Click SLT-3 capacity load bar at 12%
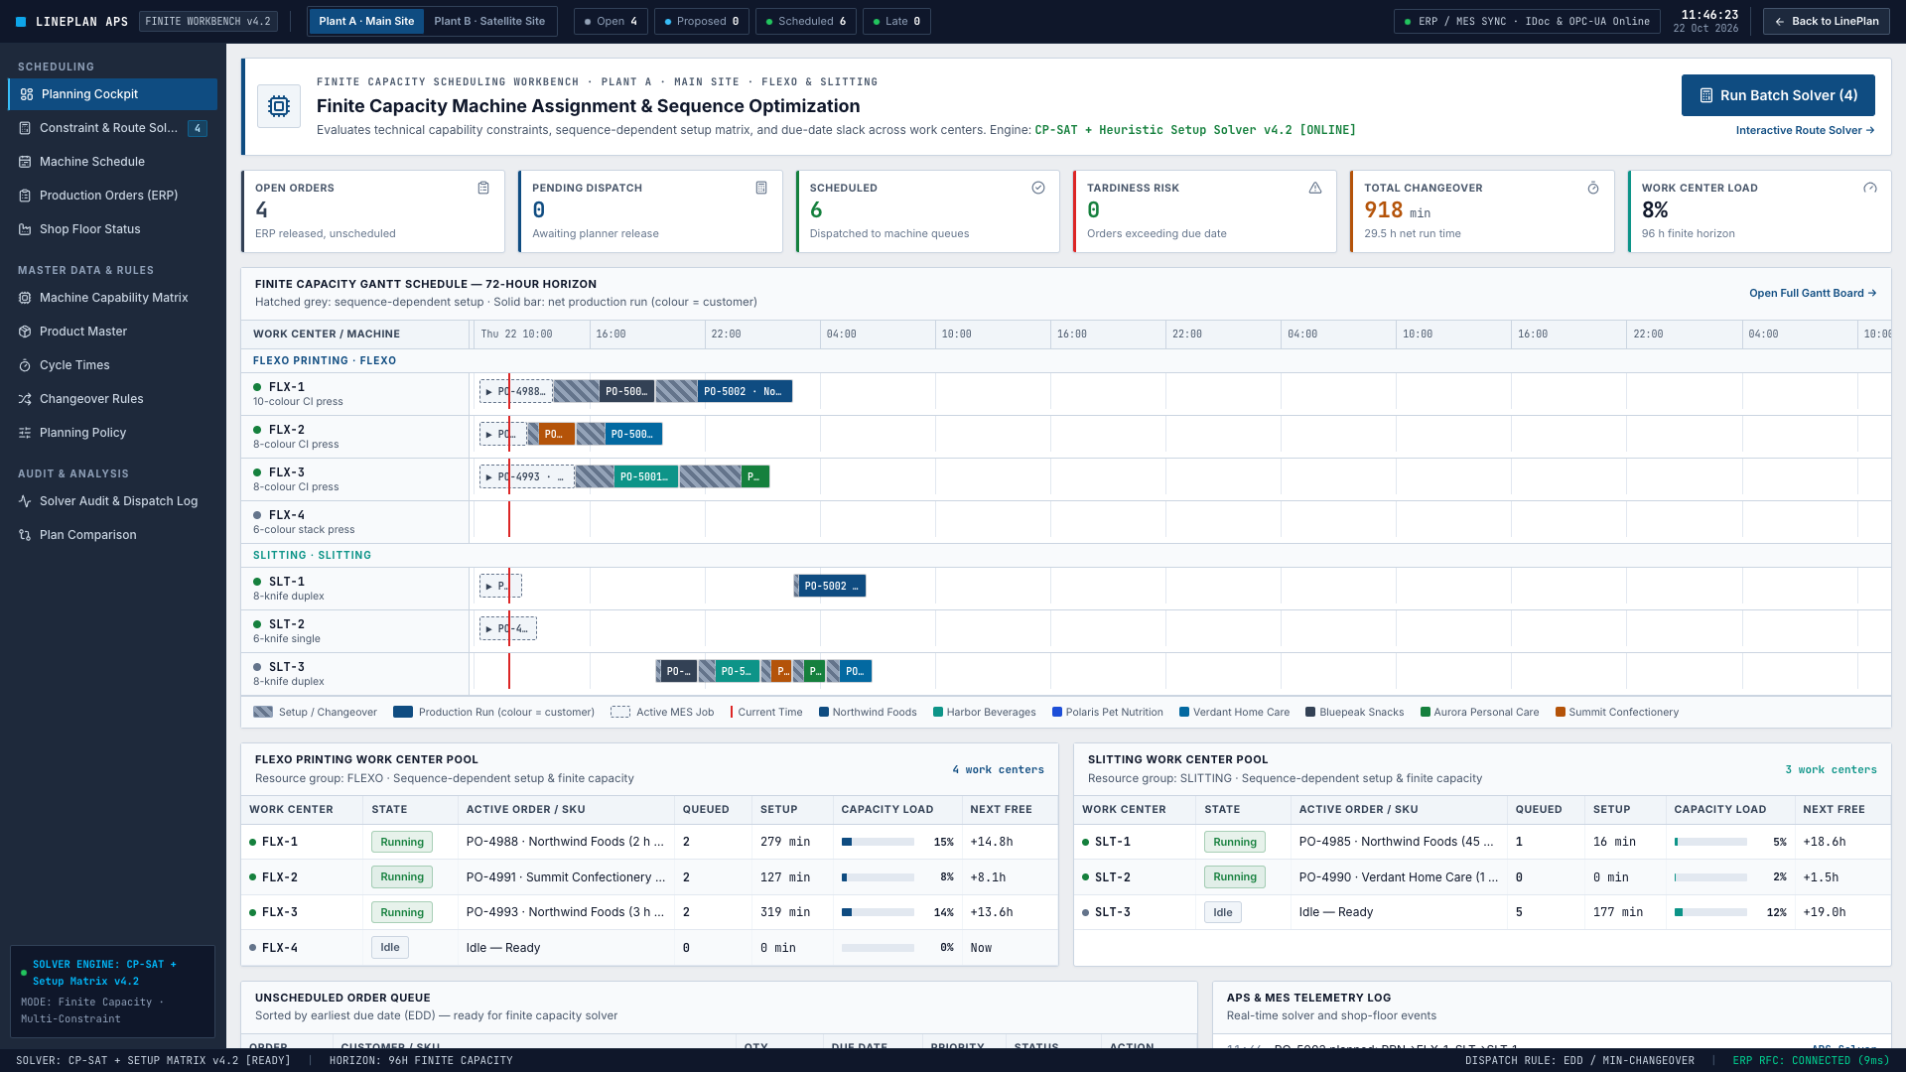Viewport: 1906px width, 1072px height. click(1710, 912)
